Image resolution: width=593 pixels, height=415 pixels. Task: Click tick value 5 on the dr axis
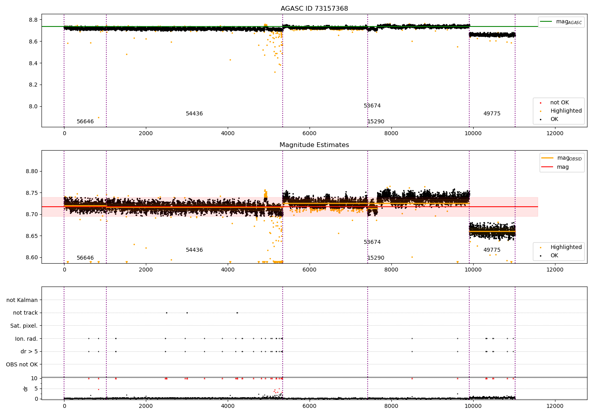pos(36,389)
